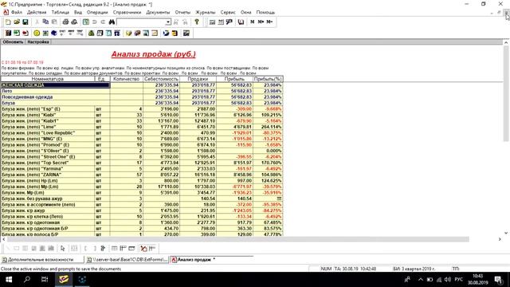Open the Документы menu
The image size is (510, 287).
158,12
